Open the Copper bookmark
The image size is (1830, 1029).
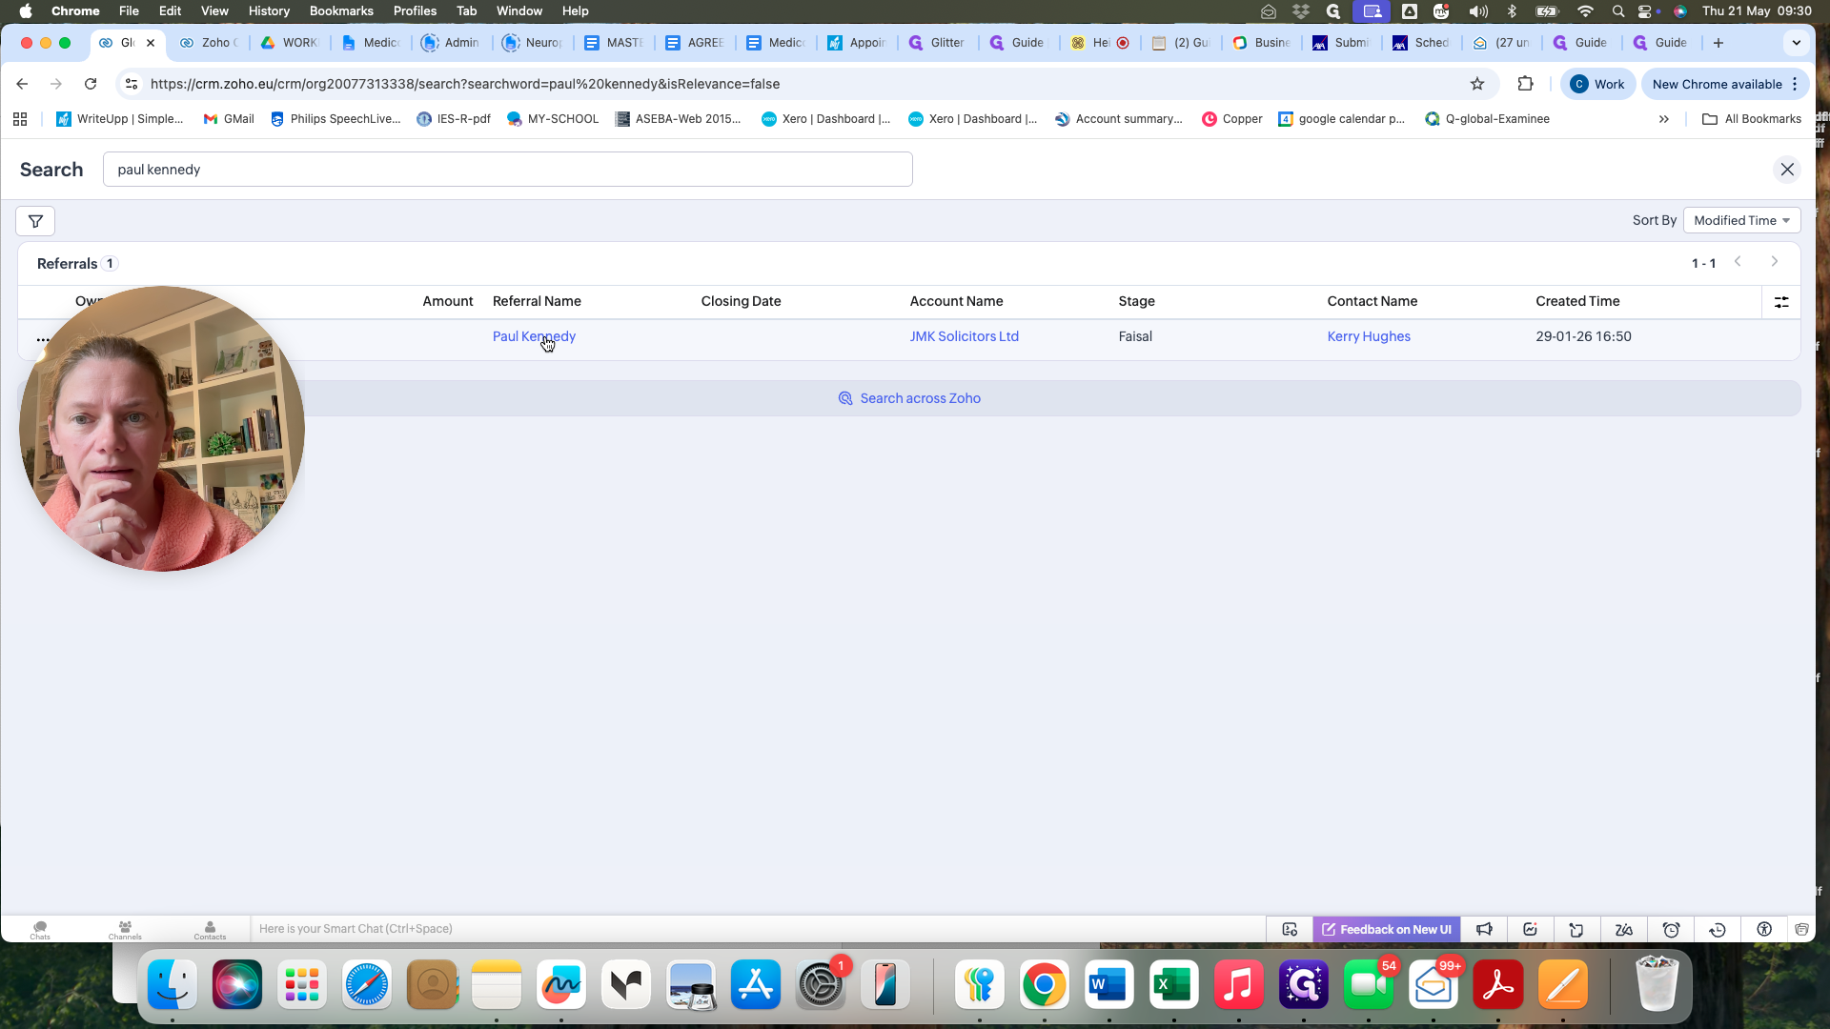[x=1232, y=119]
